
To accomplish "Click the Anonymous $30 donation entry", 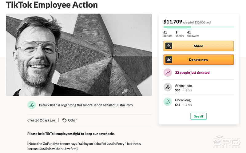I will [x=184, y=88].
